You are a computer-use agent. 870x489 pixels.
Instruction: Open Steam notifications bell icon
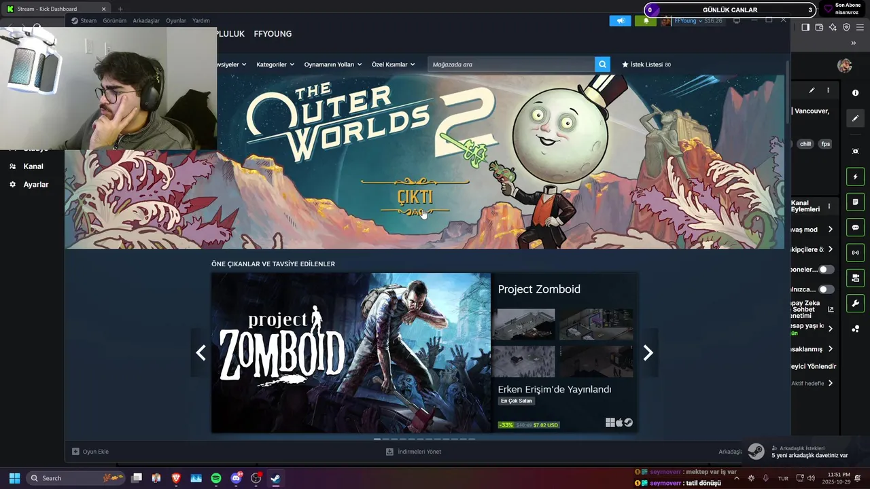coord(646,20)
